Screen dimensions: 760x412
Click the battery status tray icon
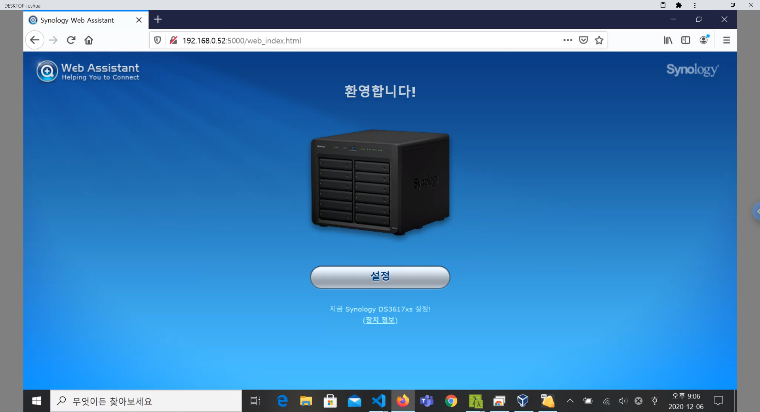click(x=588, y=401)
